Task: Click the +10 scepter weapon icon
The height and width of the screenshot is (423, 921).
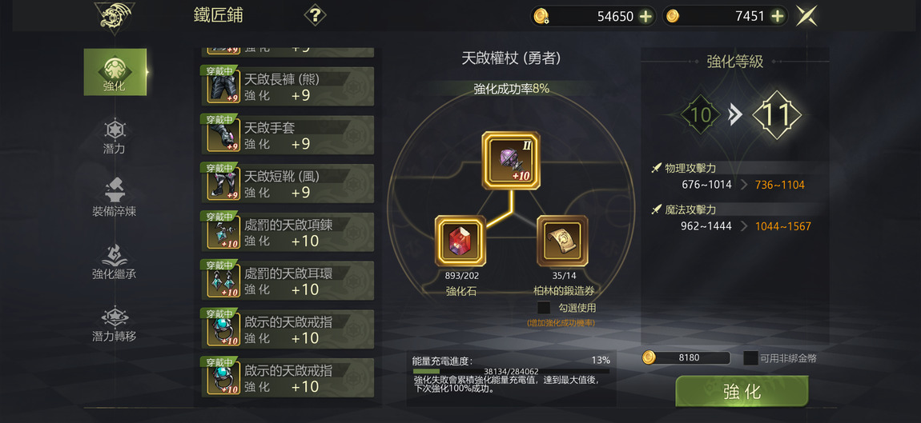Action: (511, 160)
